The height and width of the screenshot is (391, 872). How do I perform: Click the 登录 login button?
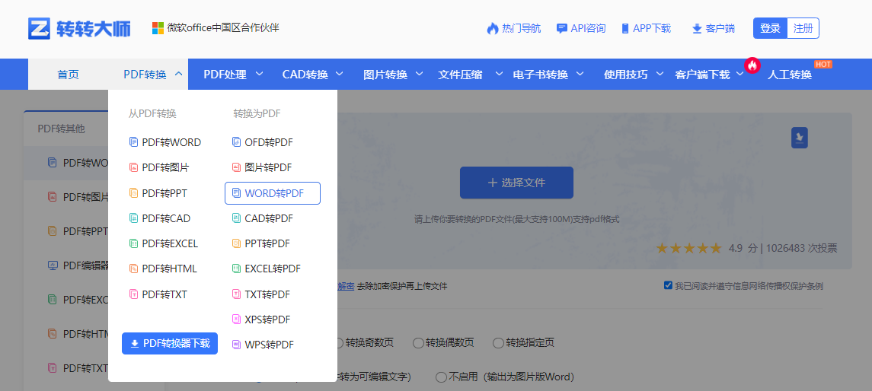(769, 28)
